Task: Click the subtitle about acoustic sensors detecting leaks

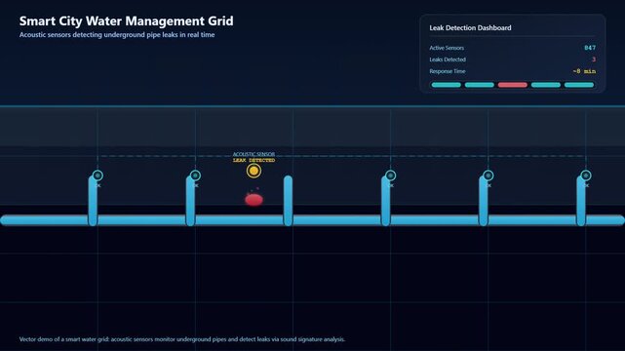Action: click(117, 35)
